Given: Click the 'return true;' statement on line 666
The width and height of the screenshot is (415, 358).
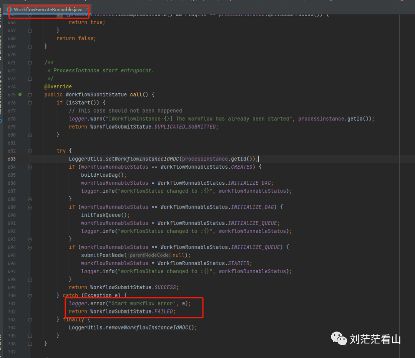Looking at the screenshot, I should [x=87, y=23].
